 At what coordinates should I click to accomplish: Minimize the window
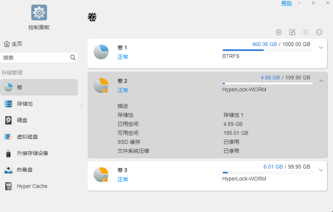(x=299, y=3)
